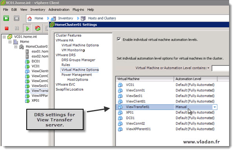Open the Edit menu
This screenshot has width=235, height=152.
pyautogui.click(x=14, y=9)
